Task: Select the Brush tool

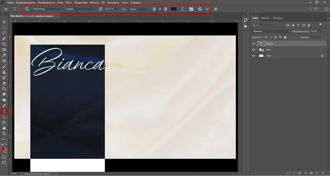Action: click(x=4, y=66)
